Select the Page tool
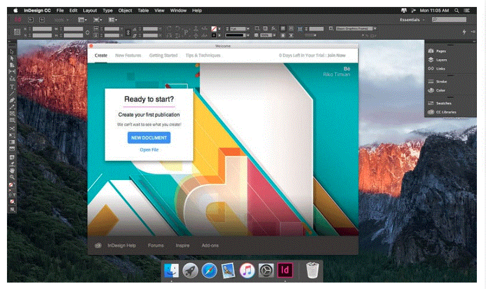 click(x=12, y=65)
